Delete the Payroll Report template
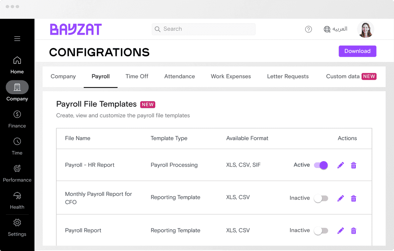Screen dimensions: 394x251 click(x=353, y=231)
